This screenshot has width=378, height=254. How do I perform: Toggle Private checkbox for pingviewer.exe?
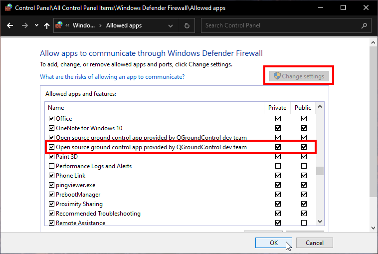pyautogui.click(x=278, y=185)
